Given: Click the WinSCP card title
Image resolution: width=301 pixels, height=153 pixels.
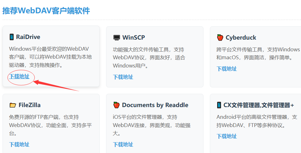Looking at the screenshot, I should tap(134, 37).
